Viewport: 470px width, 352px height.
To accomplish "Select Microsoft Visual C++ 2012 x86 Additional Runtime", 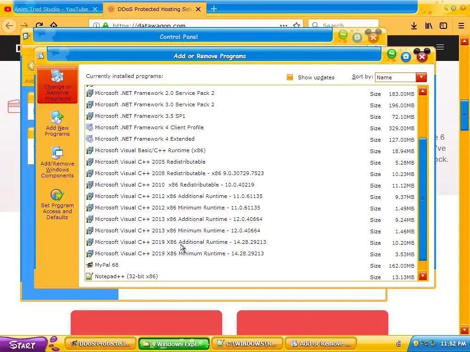I will [x=179, y=196].
